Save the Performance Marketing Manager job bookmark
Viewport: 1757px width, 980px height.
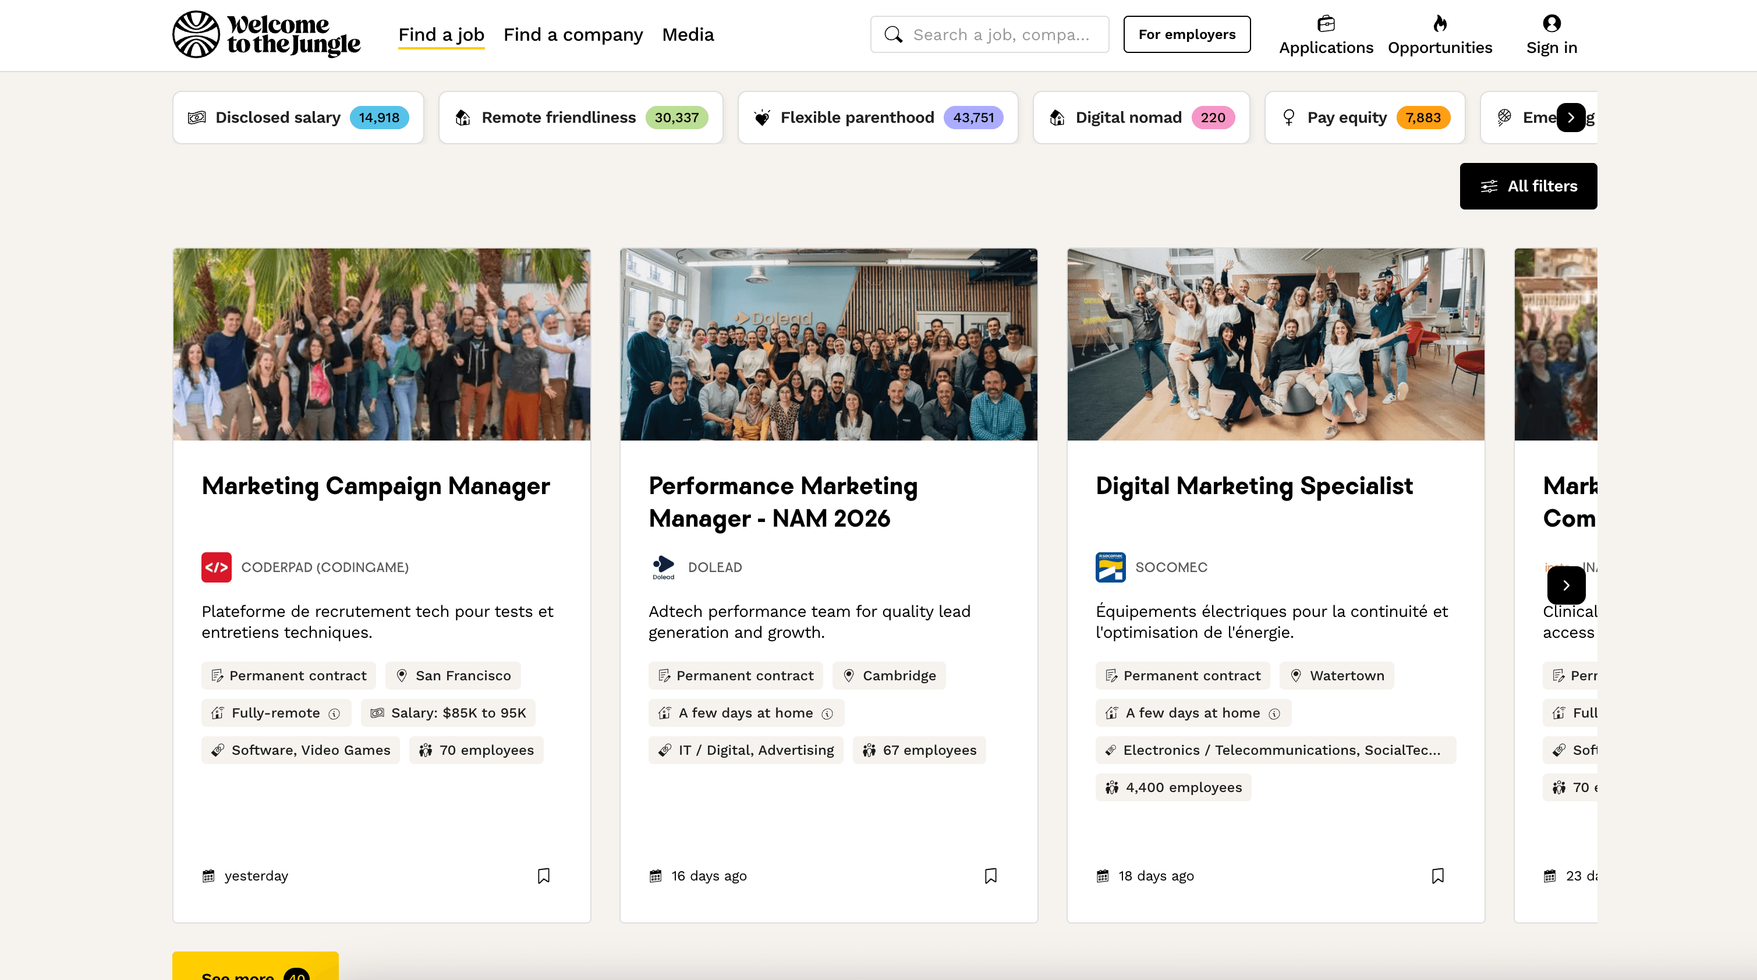(990, 875)
